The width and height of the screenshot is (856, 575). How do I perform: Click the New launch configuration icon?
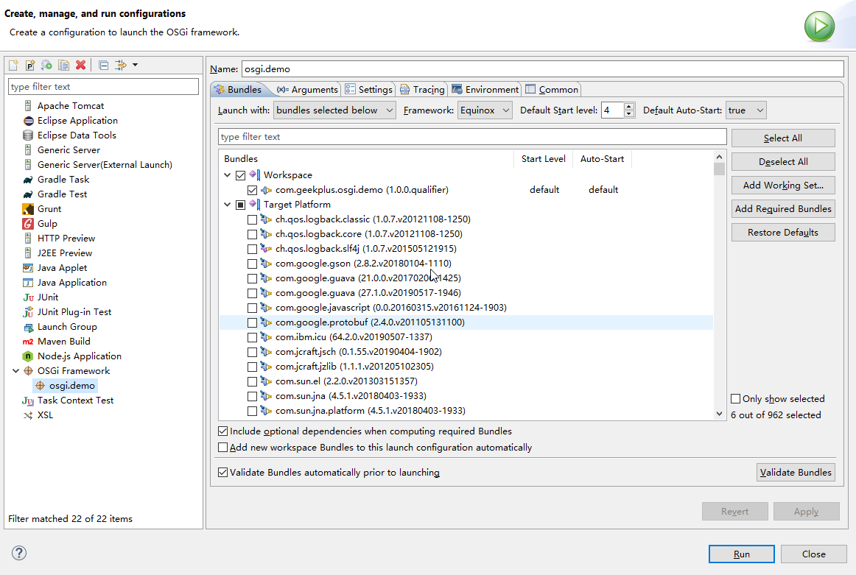click(x=14, y=66)
